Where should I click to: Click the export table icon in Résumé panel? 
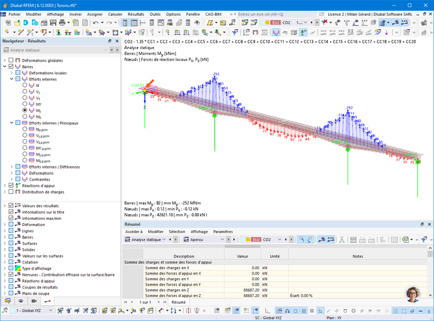tap(405, 239)
